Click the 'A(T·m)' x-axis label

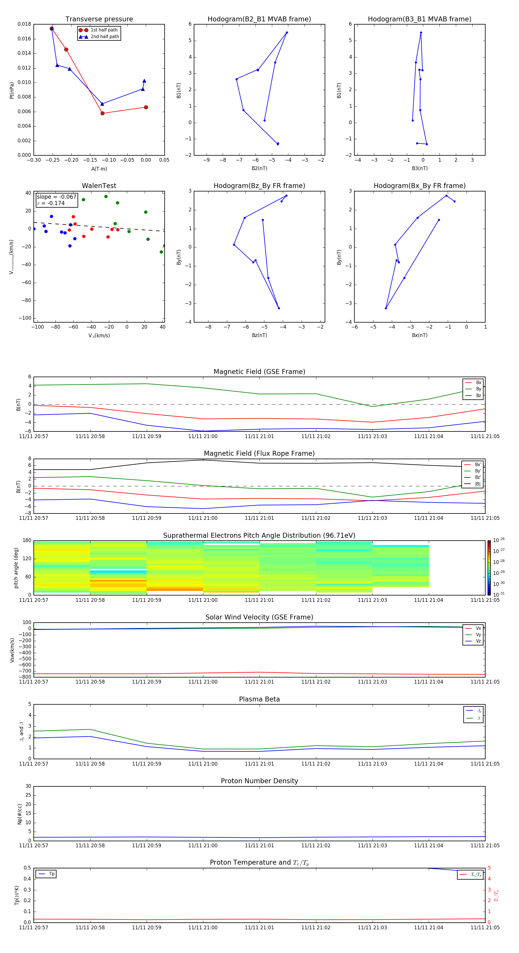(x=99, y=169)
